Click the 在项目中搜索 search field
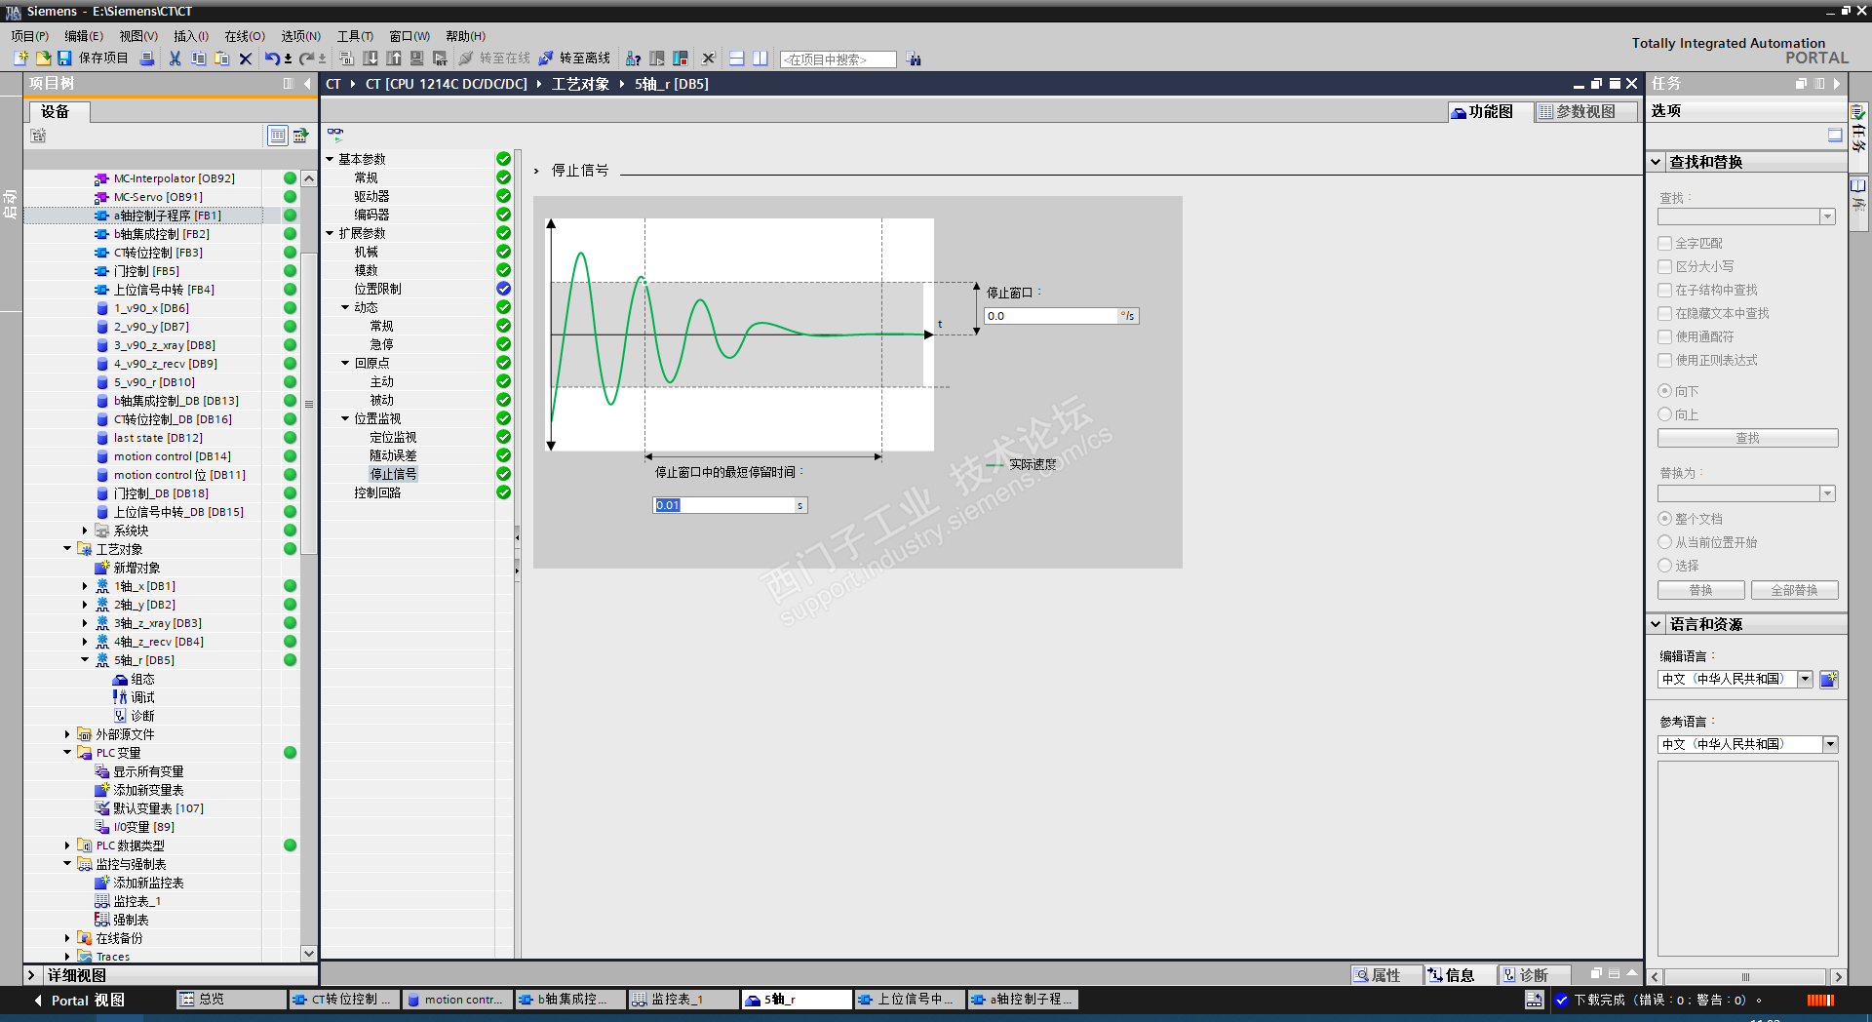 coord(838,59)
